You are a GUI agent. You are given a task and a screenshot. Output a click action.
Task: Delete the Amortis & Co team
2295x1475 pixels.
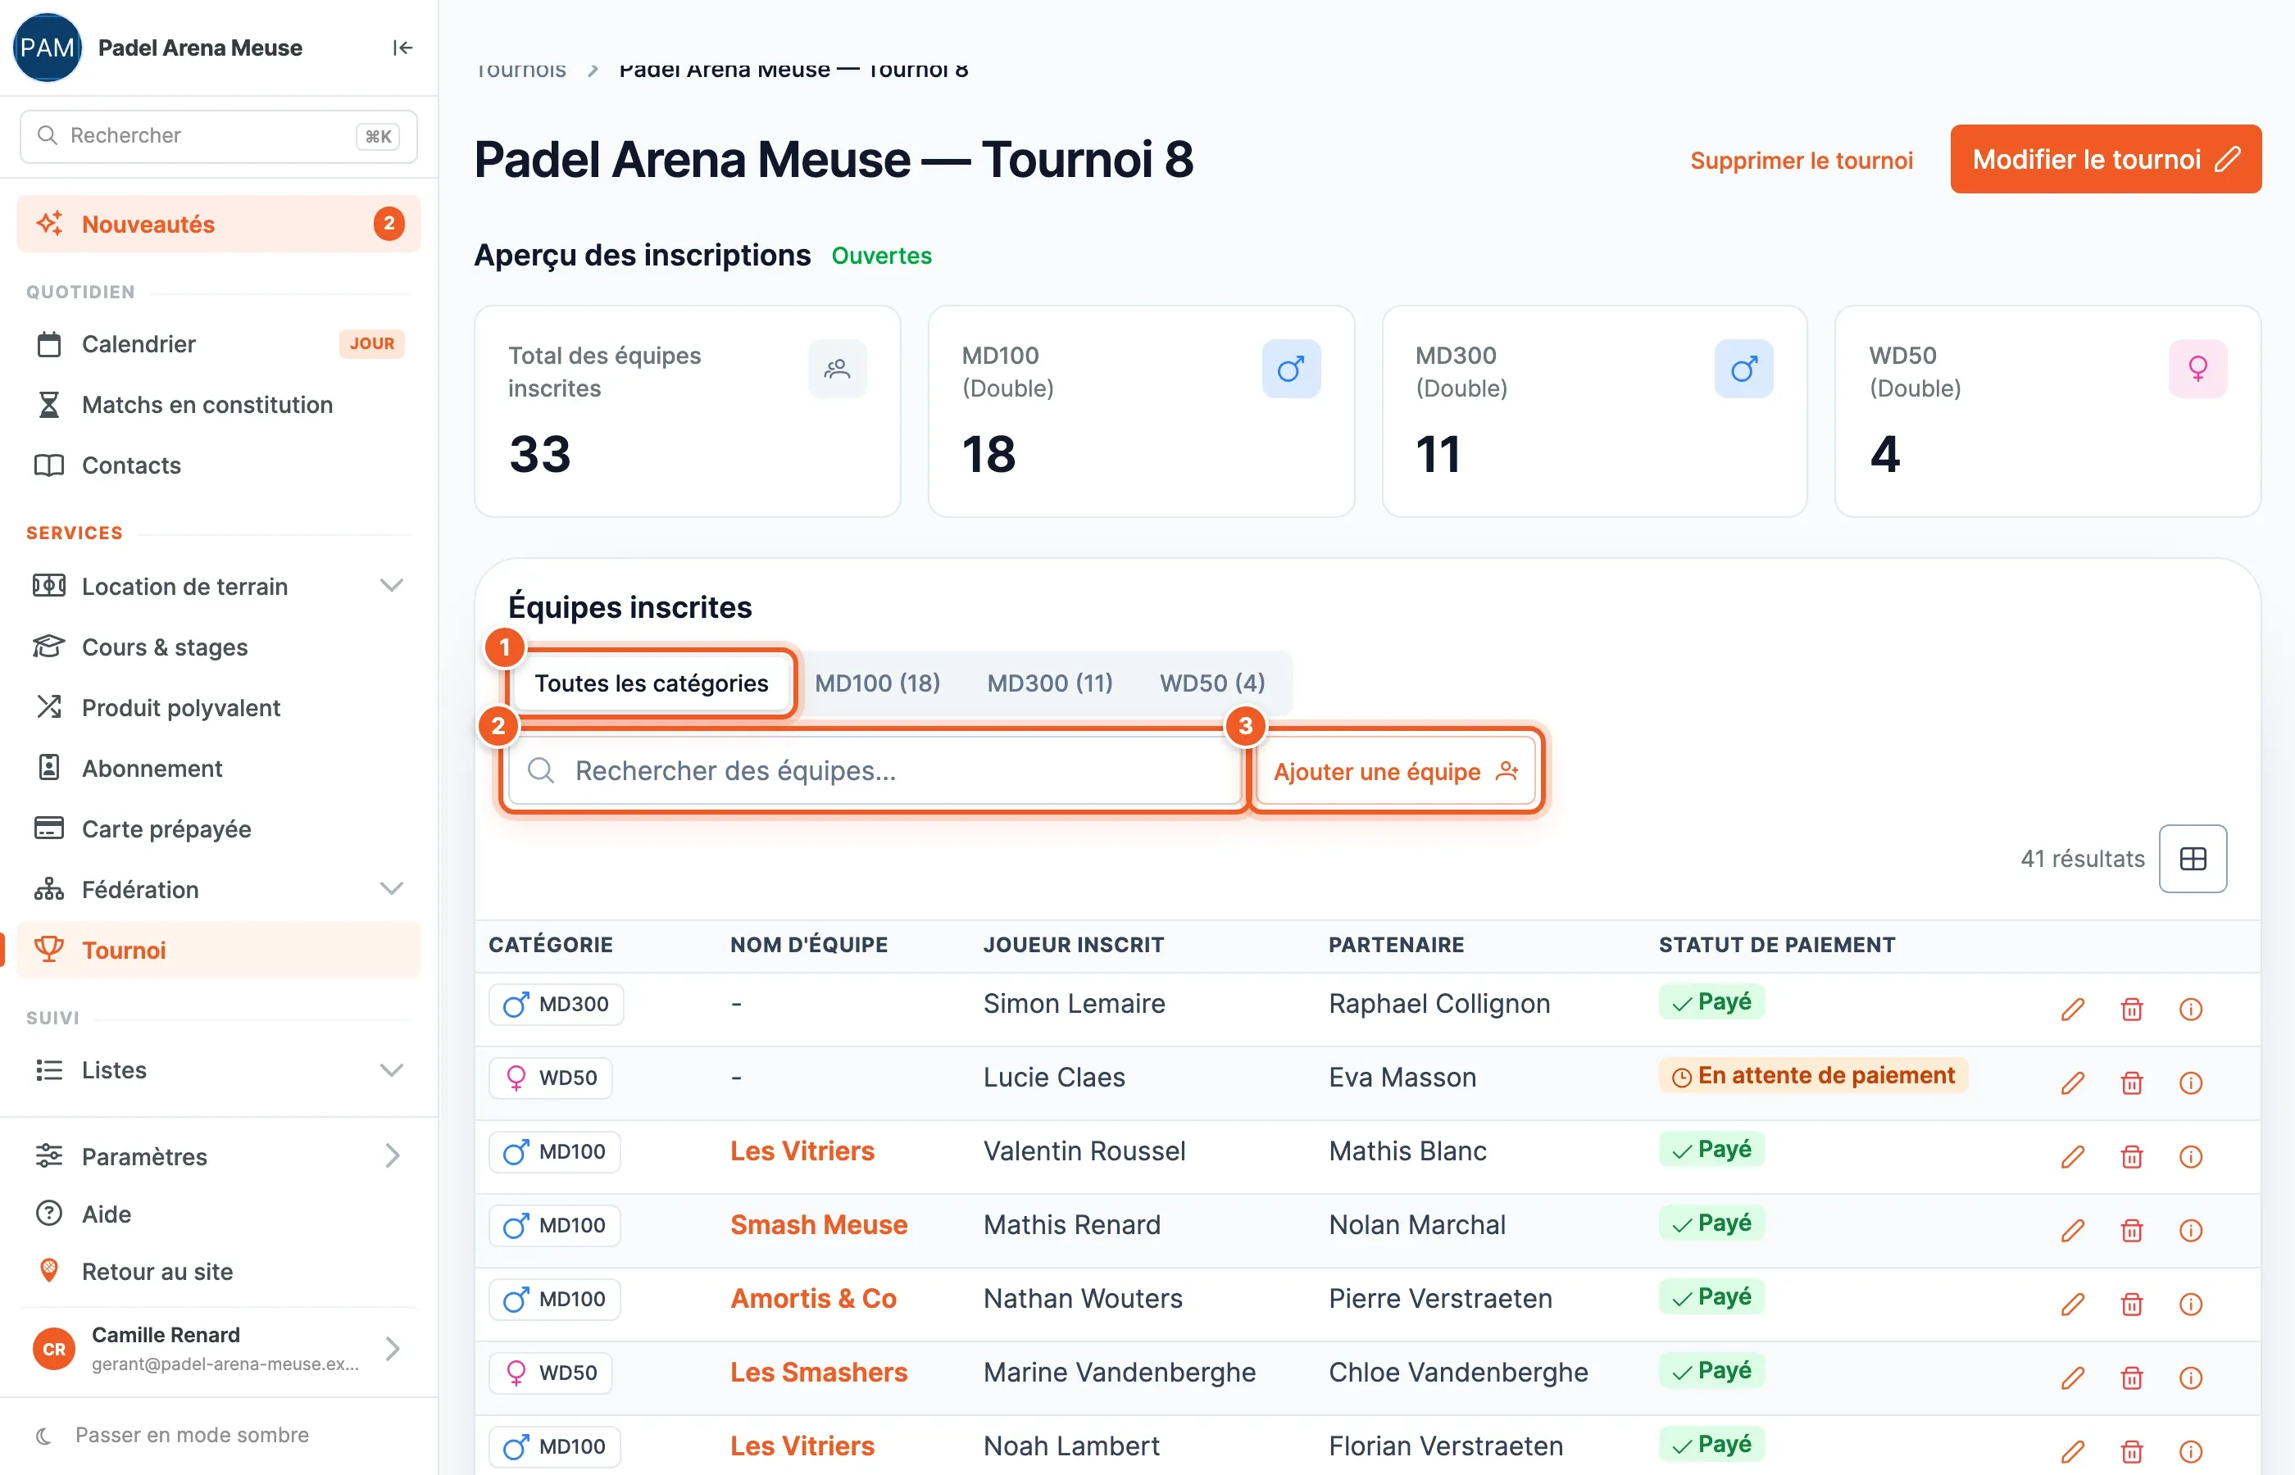point(2131,1305)
